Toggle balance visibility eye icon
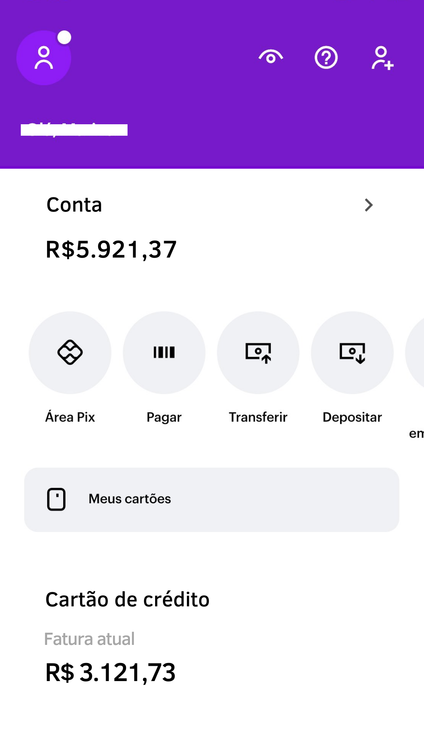The width and height of the screenshot is (424, 755). point(271,57)
